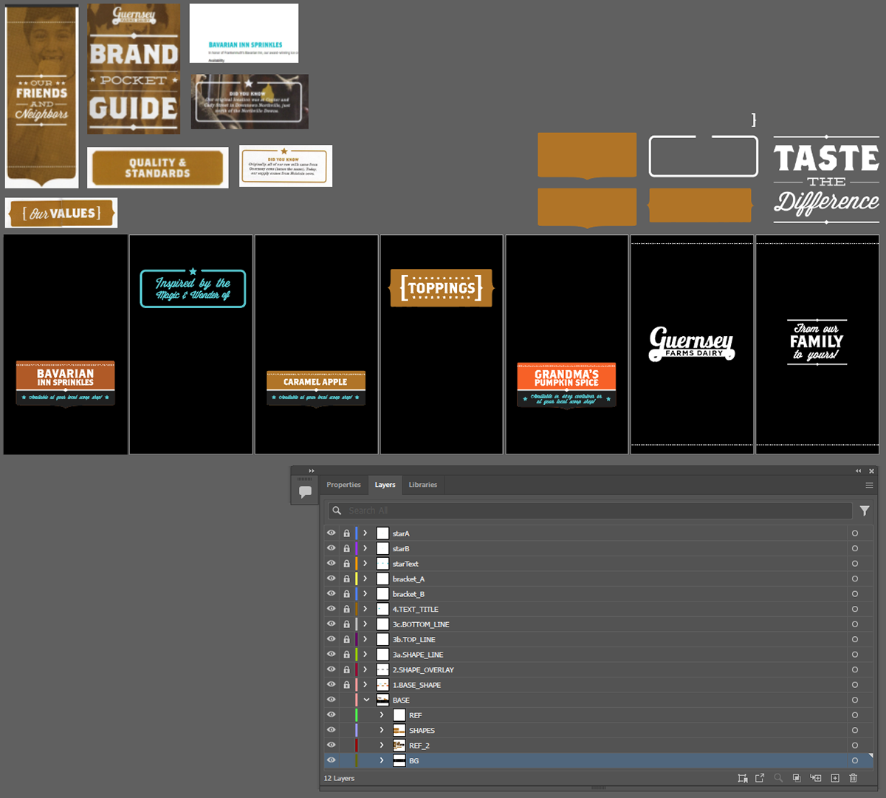The width and height of the screenshot is (886, 798).
Task: Expand the REF_2 sublayer
Action: (382, 746)
